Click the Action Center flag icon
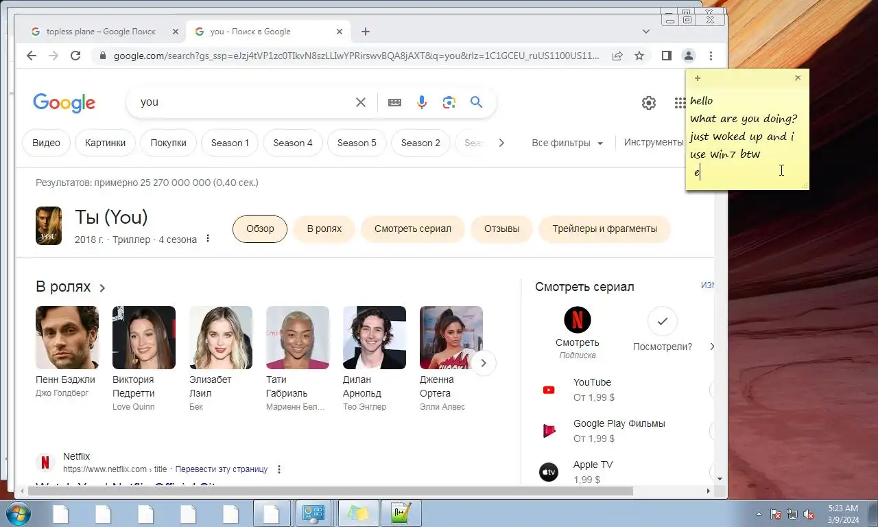 [x=776, y=514]
